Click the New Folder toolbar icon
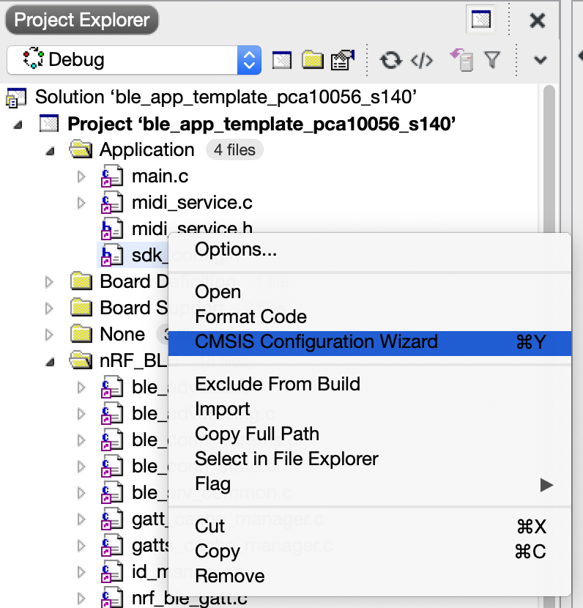This screenshot has width=583, height=608. (311, 59)
